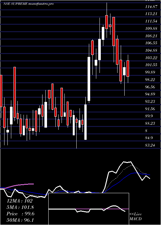Click the pink moving average curve segment
Screen dimensions: 161x225
tap(19, 185)
